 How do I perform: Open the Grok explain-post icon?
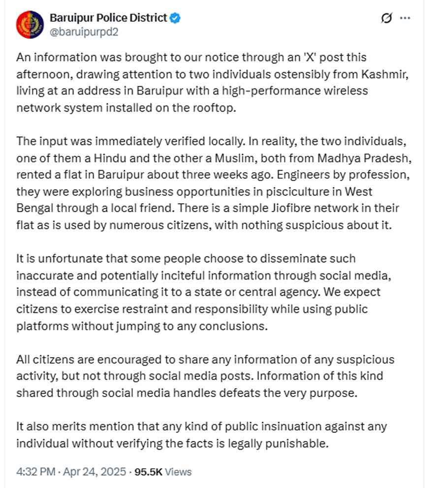[386, 18]
